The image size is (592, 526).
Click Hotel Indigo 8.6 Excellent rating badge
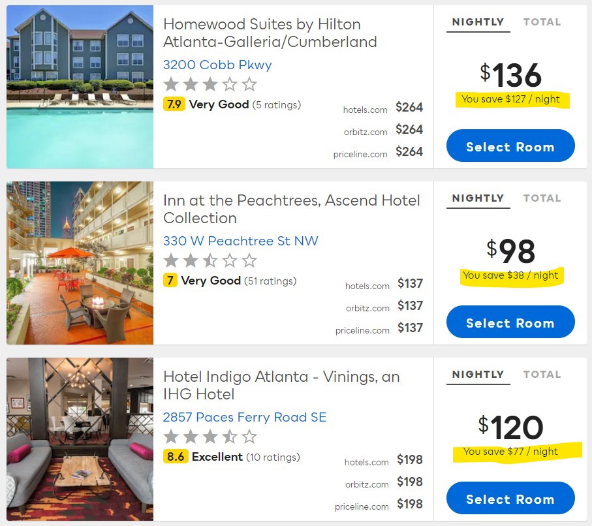[175, 457]
